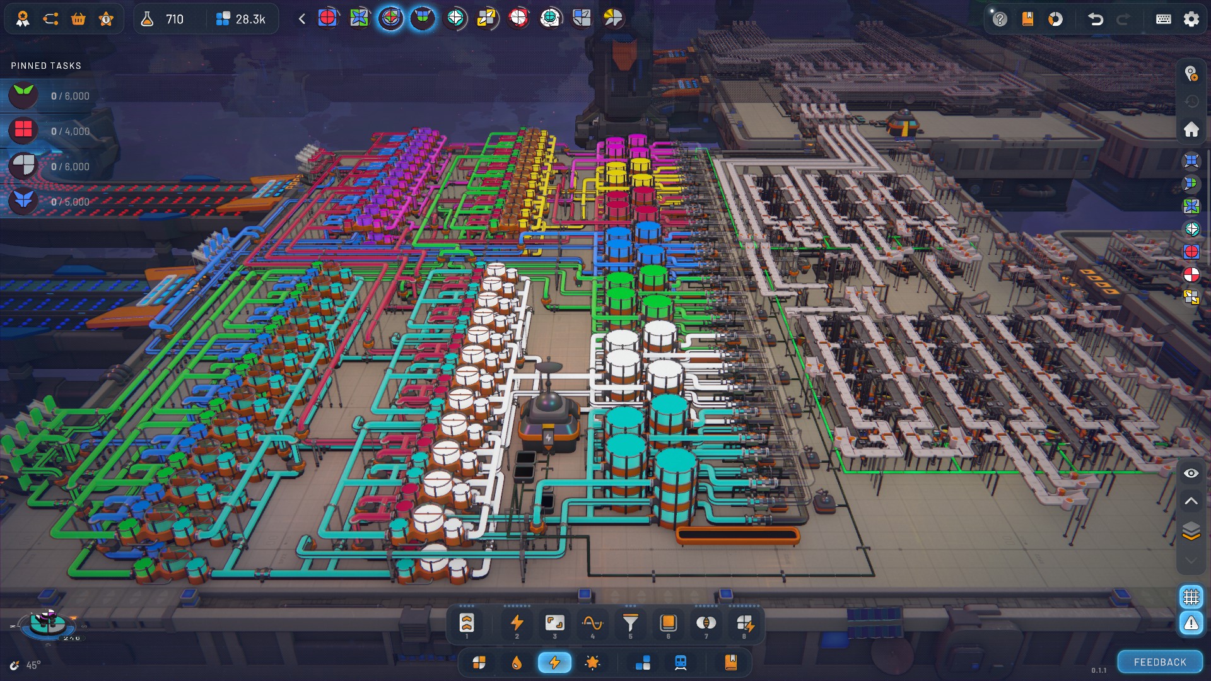Open the layers stack selector
This screenshot has width=1211, height=681.
point(1191,531)
